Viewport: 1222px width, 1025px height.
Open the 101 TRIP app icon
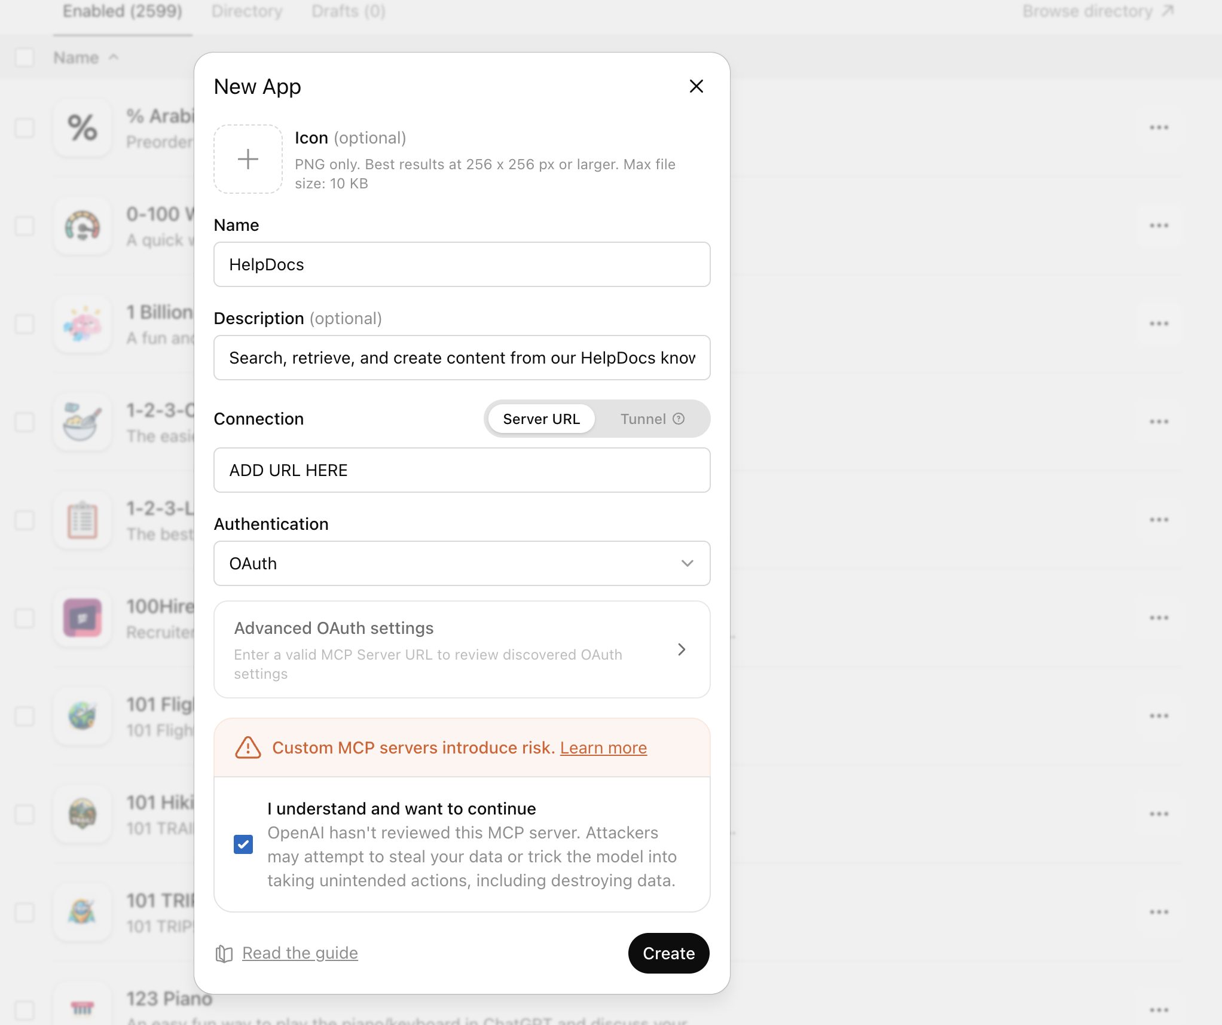click(83, 913)
